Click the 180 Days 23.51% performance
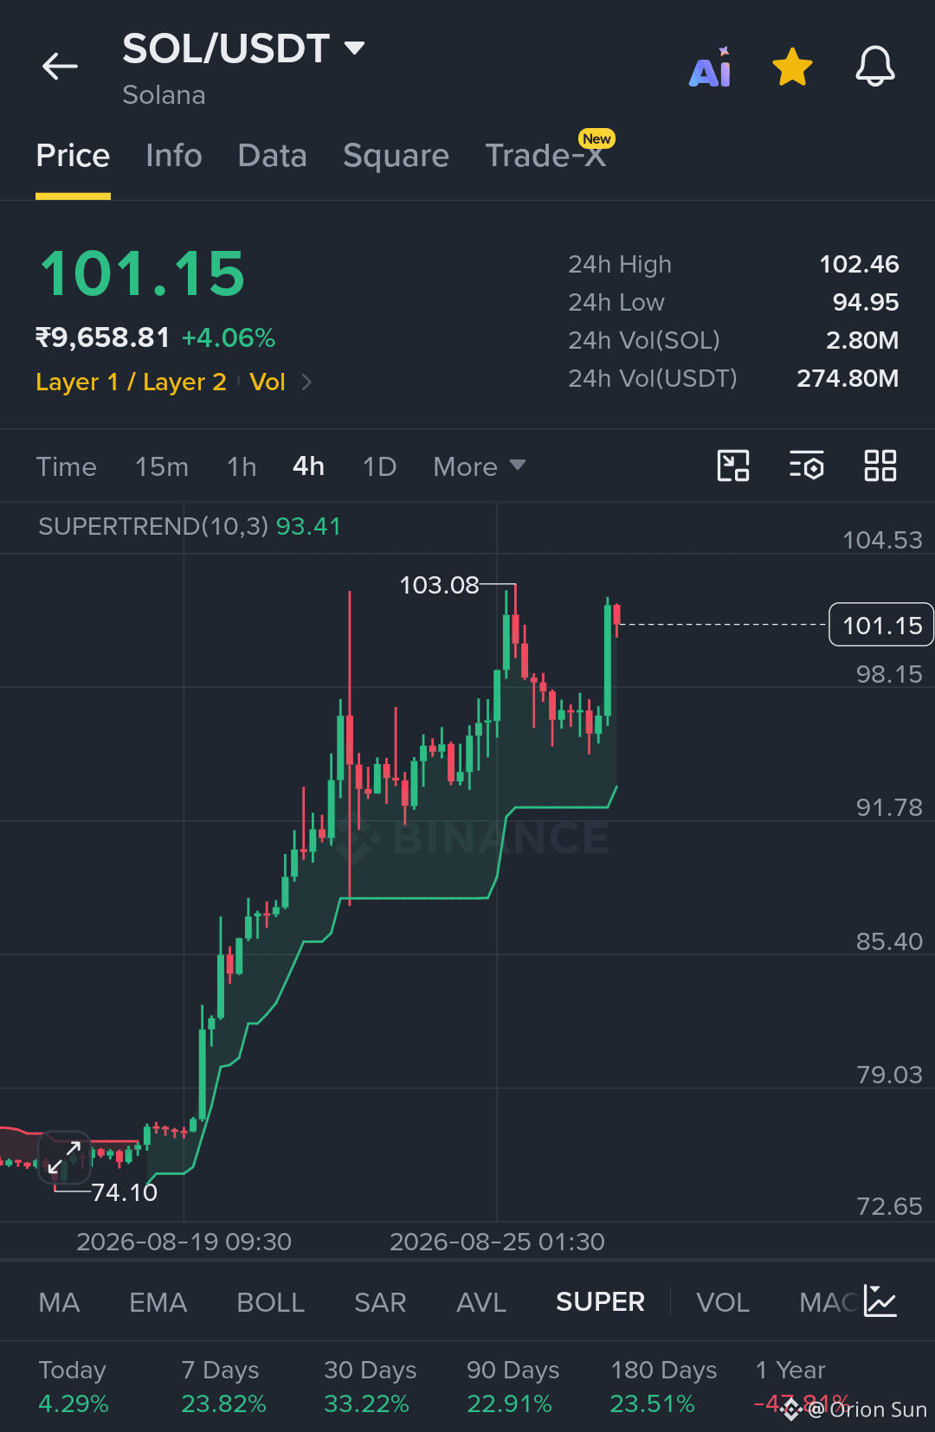The height and width of the screenshot is (1432, 935). coord(663,1386)
